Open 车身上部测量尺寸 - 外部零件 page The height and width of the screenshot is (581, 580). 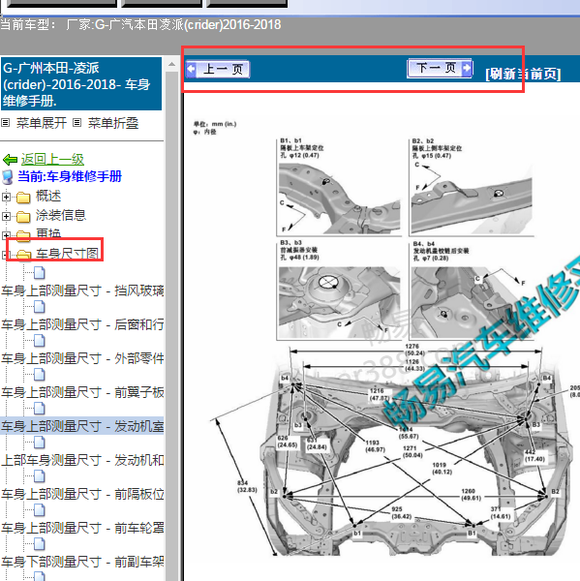(x=82, y=358)
